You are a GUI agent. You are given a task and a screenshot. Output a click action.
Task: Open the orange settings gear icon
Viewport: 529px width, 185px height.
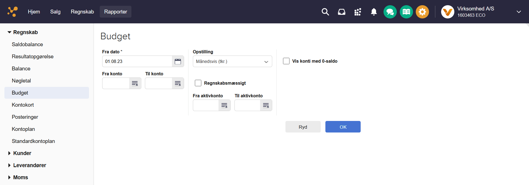pos(422,12)
